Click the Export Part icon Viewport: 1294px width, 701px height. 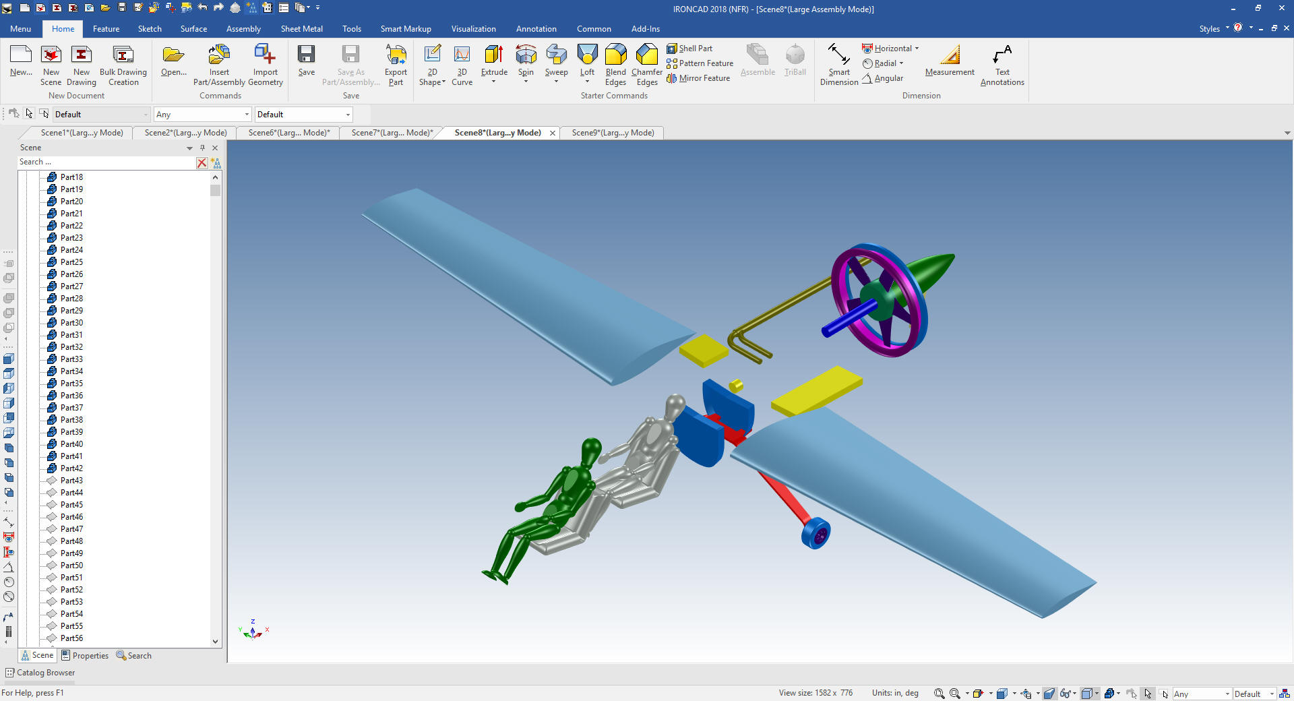(396, 55)
